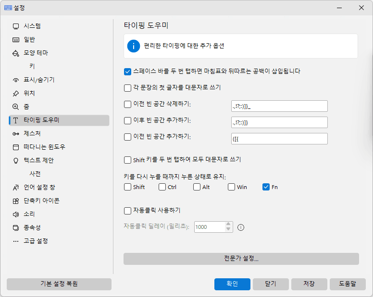Click the 떠다니는 윈도우 window icon
Screen dimensions: 373x297
coord(16,147)
